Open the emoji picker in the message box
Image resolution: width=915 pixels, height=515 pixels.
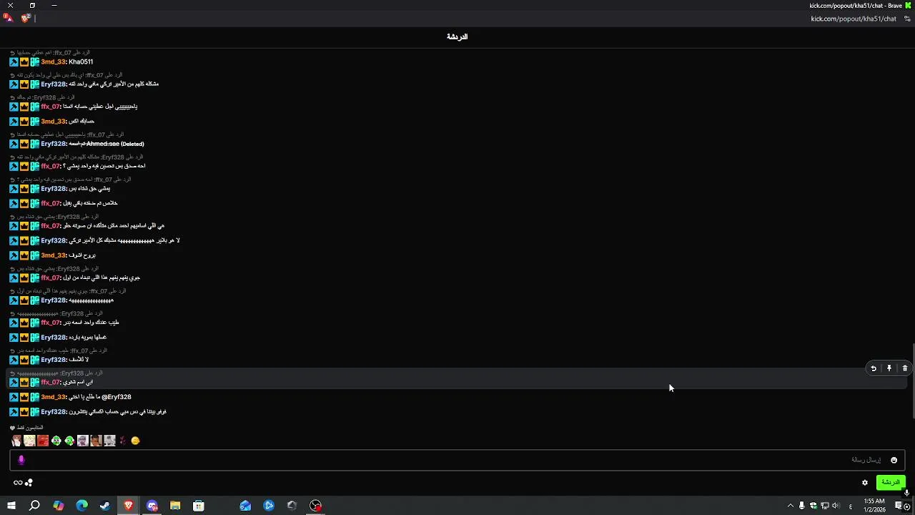(894, 460)
